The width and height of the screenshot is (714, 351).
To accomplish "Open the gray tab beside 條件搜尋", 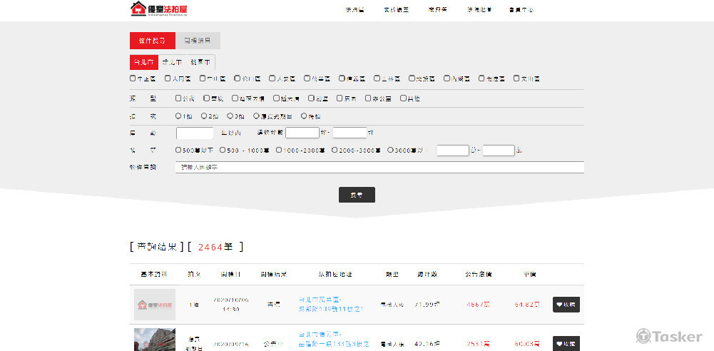I will [x=198, y=41].
